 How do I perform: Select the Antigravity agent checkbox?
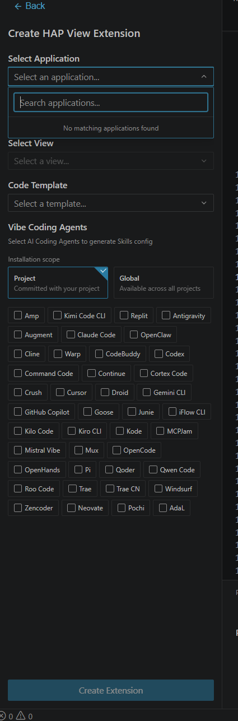[166, 315]
